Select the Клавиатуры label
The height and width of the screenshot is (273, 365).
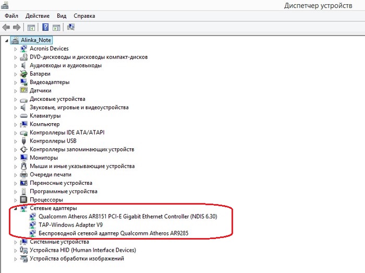(x=45, y=116)
